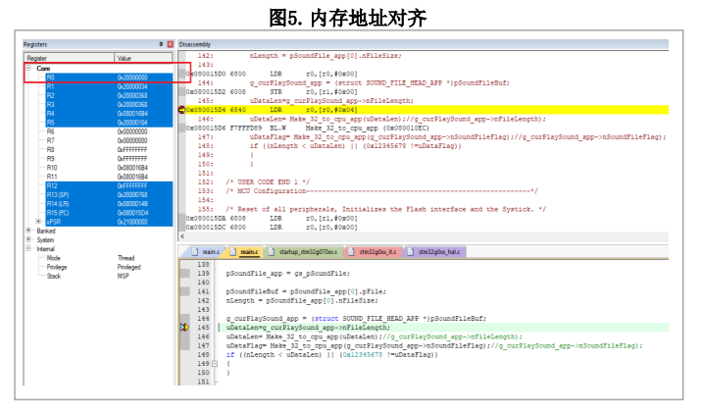Select the R5 register row
This screenshot has width=702, height=413.
[x=109, y=123]
